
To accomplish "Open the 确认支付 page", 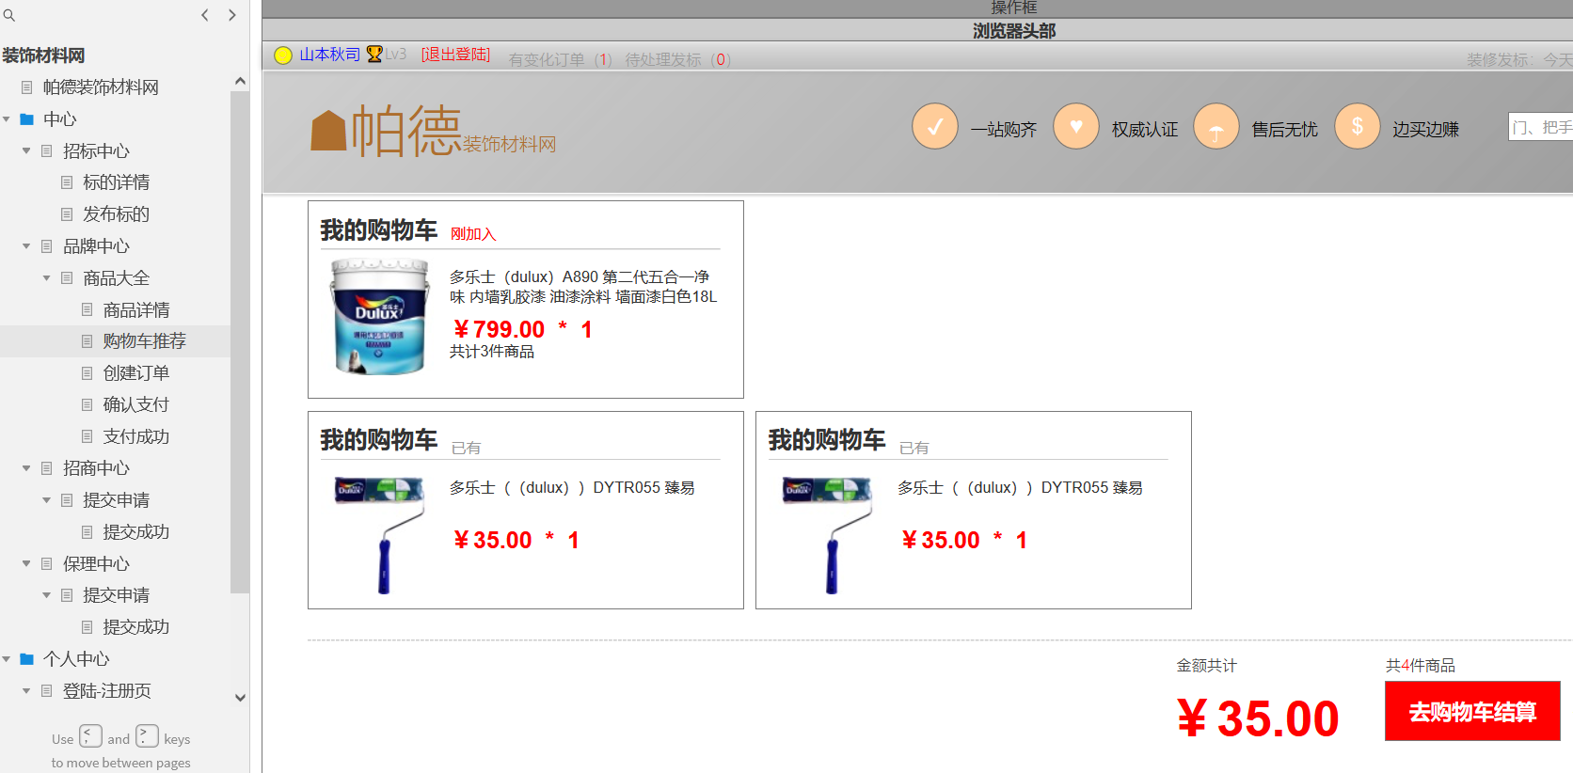I will [x=136, y=405].
